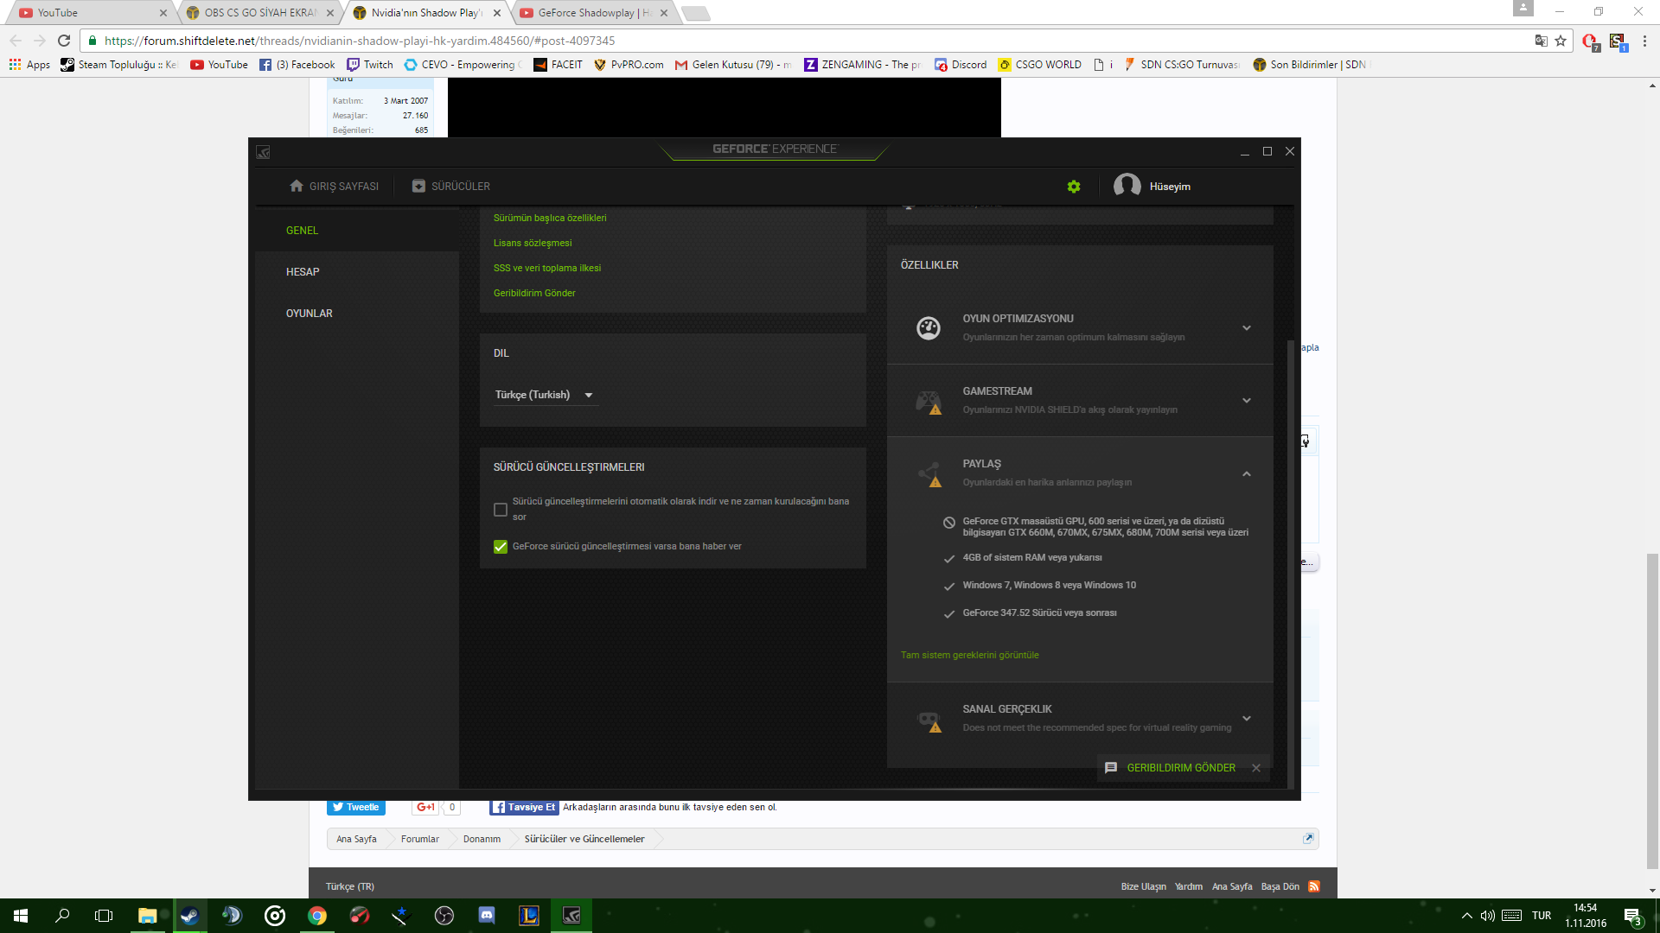Switch to the first YouTube browser tab
Viewport: 1660px width, 933px height.
click(x=91, y=13)
